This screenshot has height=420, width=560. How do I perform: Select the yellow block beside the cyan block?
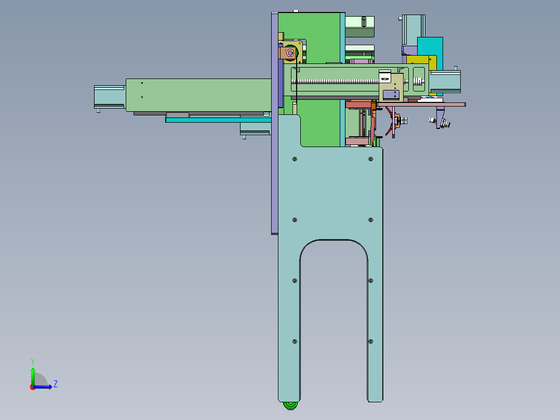click(x=421, y=60)
